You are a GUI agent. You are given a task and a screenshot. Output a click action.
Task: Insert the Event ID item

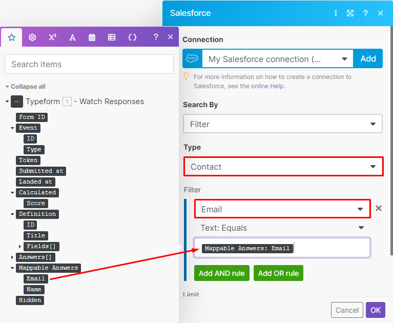(x=30, y=138)
